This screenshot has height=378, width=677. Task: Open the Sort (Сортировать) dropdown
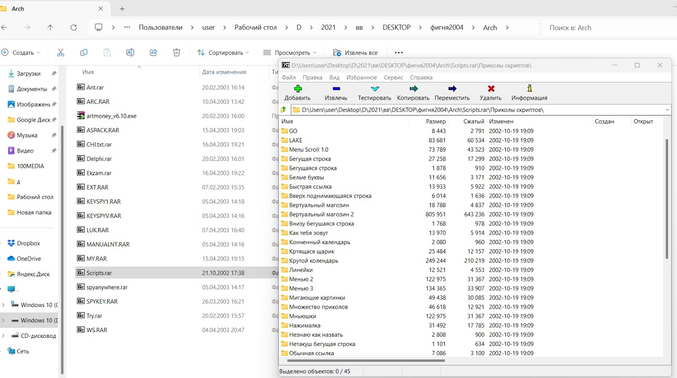223,53
